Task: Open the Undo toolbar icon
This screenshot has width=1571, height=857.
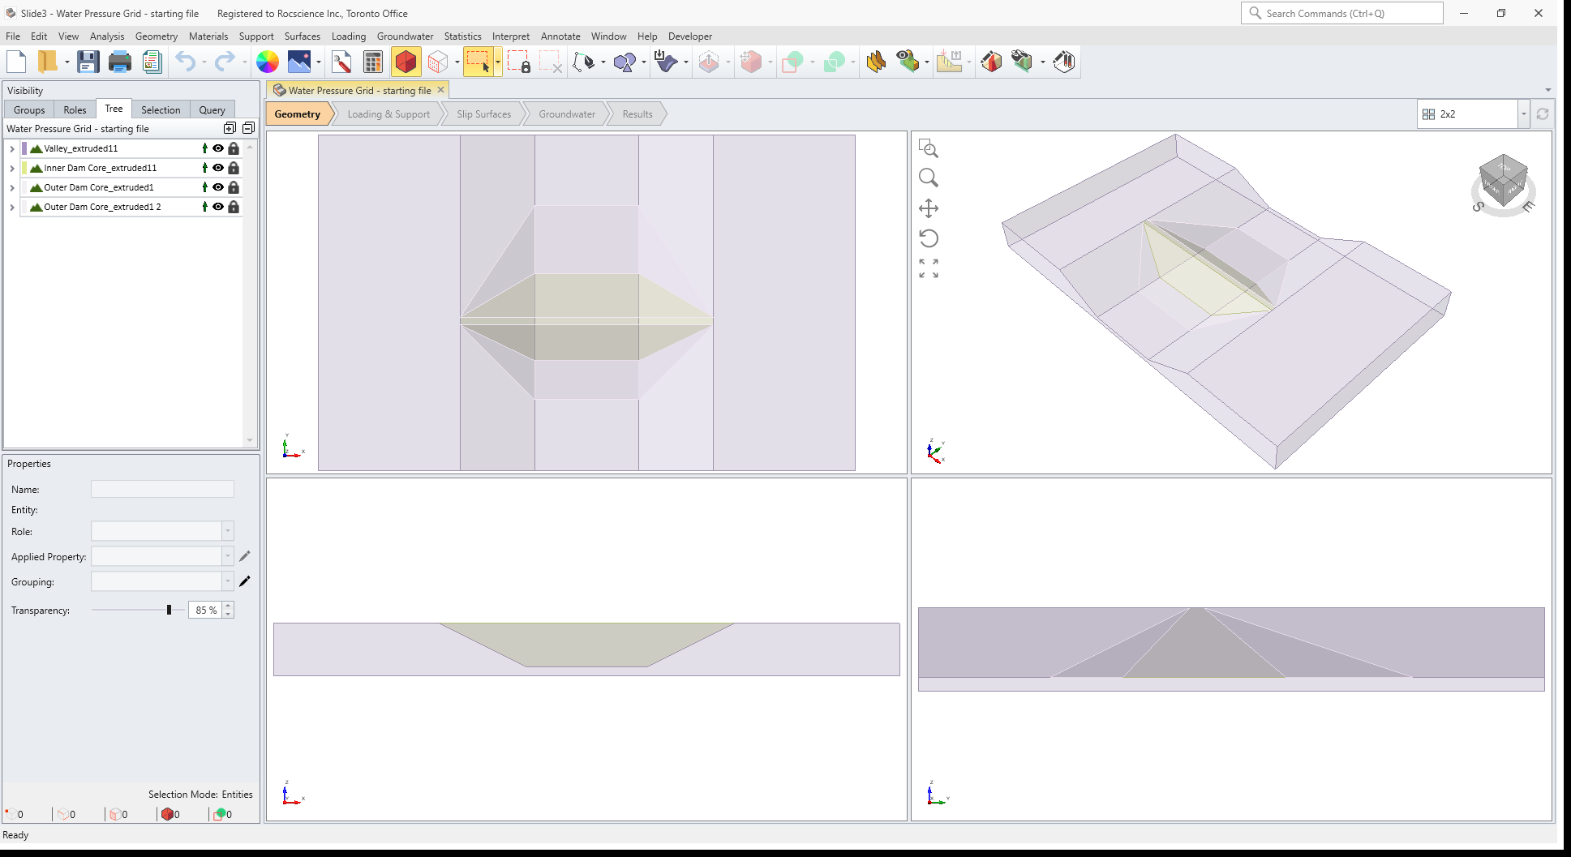Action: (x=185, y=62)
